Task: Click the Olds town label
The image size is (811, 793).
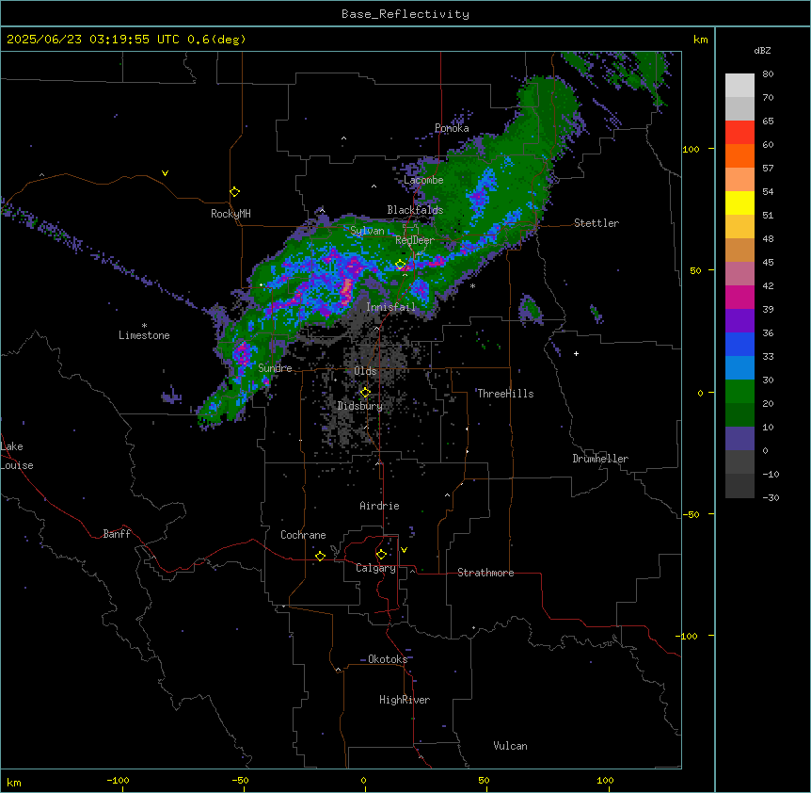Action: click(x=365, y=371)
